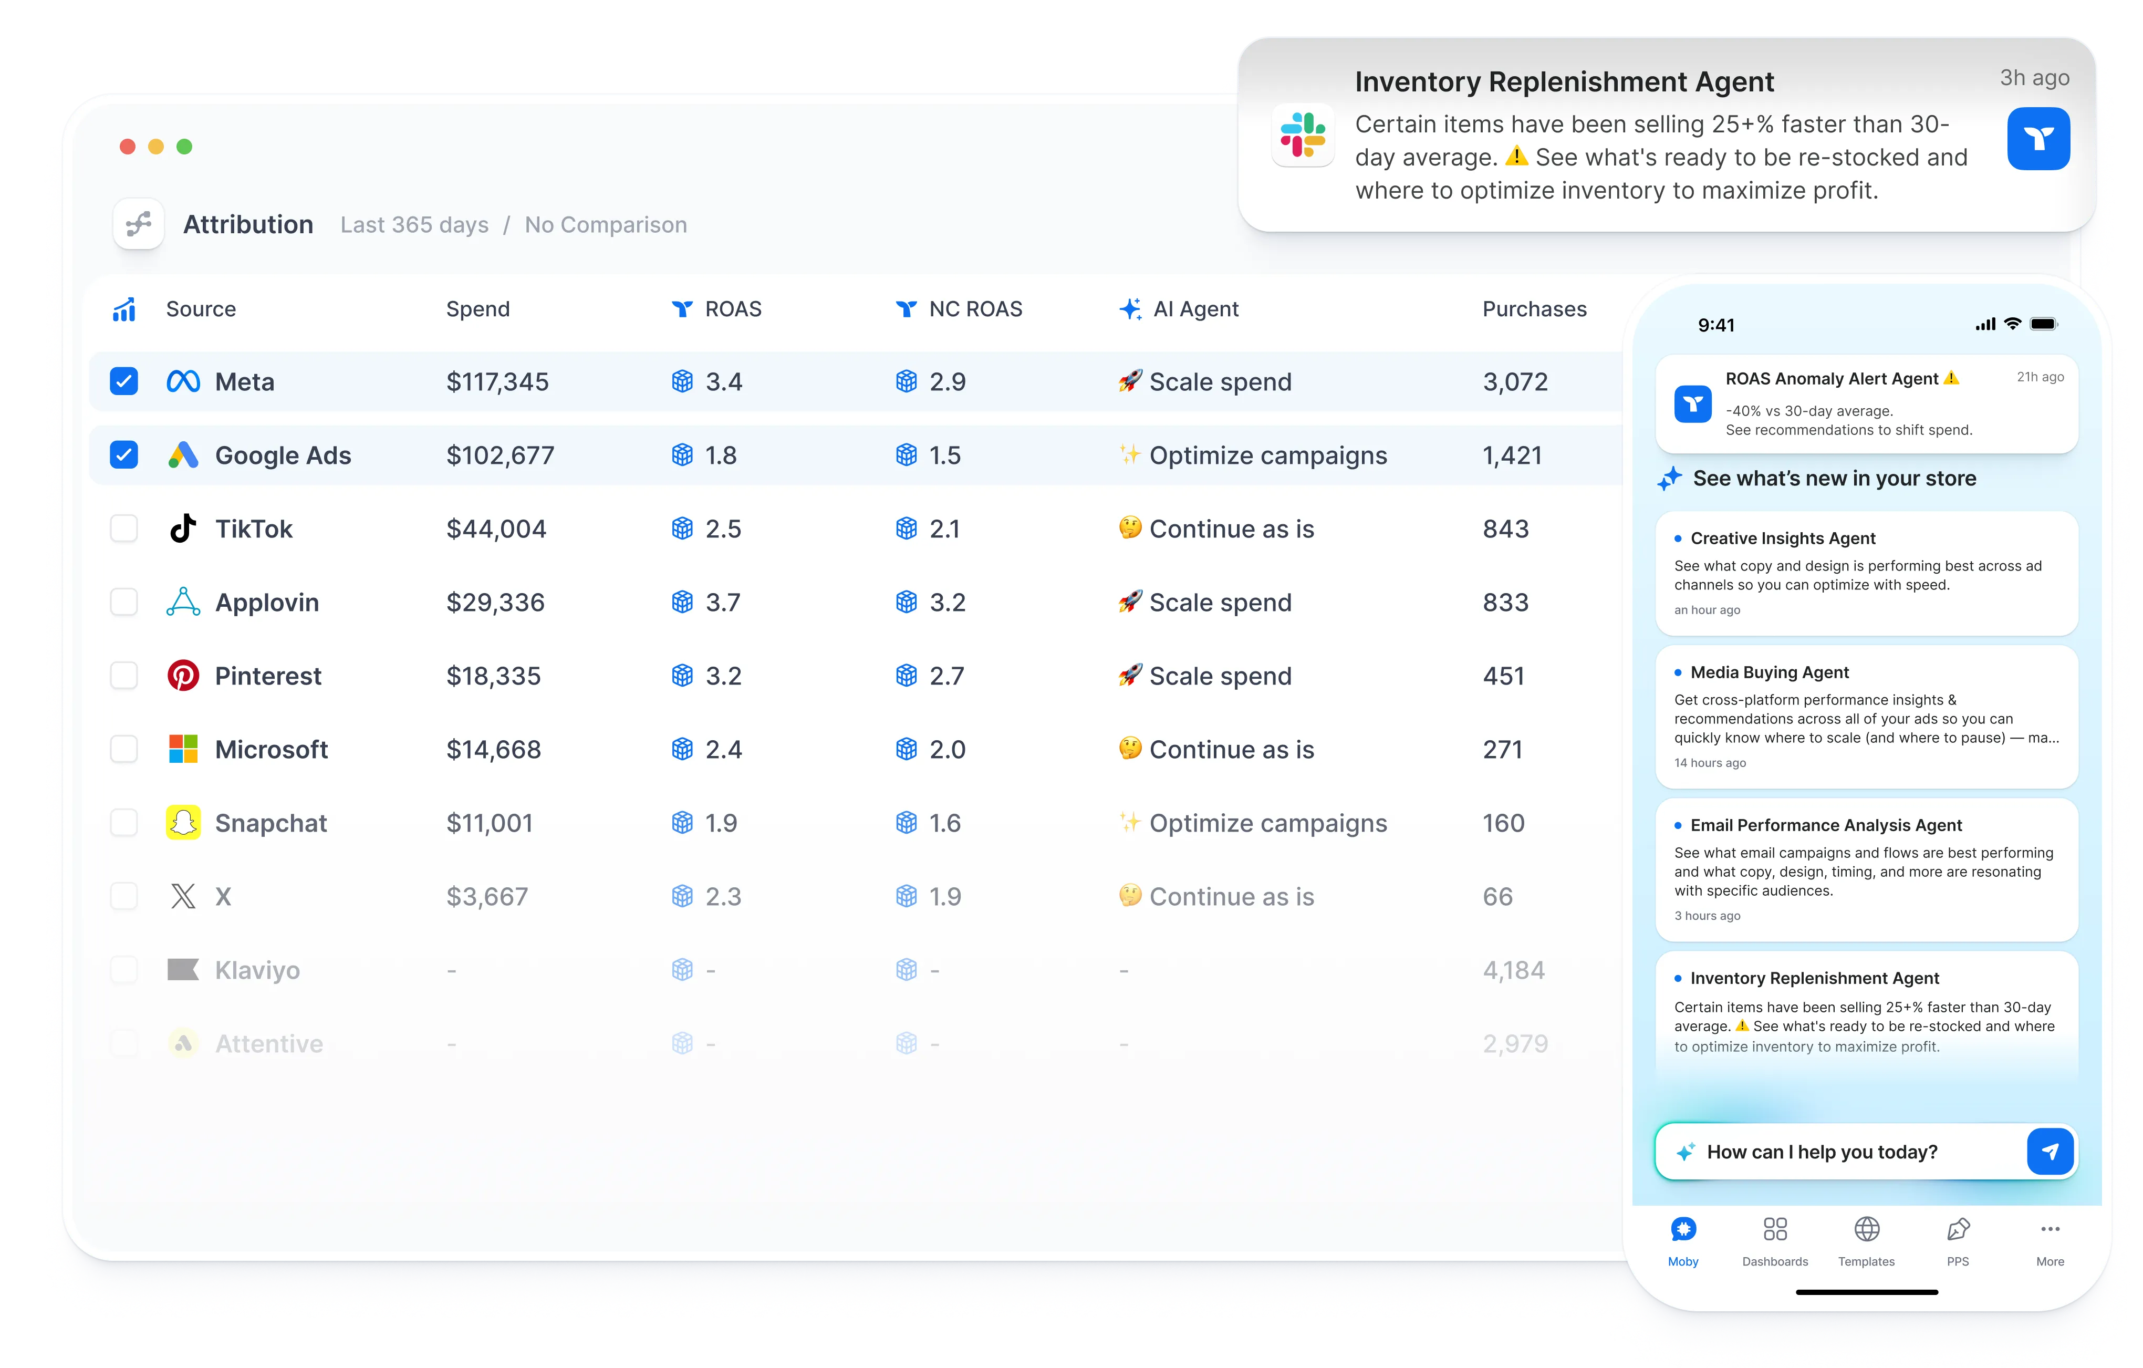Open the No Comparison selector
The image size is (2143, 1368).
tap(605, 224)
